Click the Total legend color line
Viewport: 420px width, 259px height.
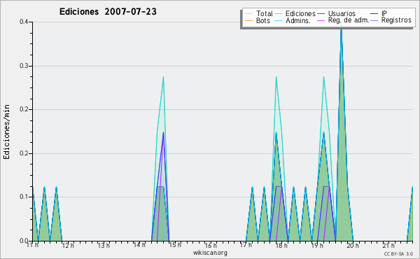point(248,14)
